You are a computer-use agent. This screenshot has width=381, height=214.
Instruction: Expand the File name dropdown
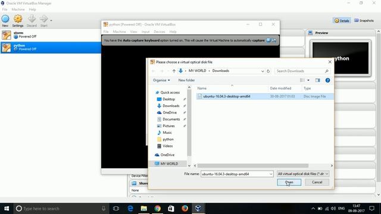[x=271, y=174]
